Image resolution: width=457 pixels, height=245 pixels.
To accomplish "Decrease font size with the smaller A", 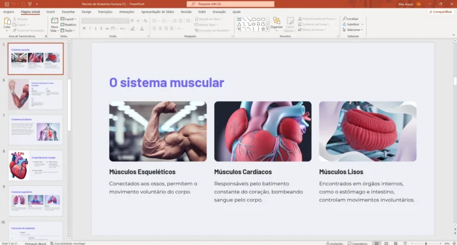I will tap(137, 21).
